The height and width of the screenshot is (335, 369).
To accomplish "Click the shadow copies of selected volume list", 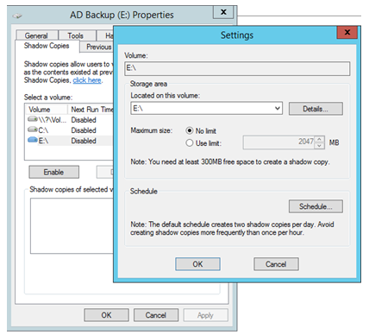I will point(72,226).
